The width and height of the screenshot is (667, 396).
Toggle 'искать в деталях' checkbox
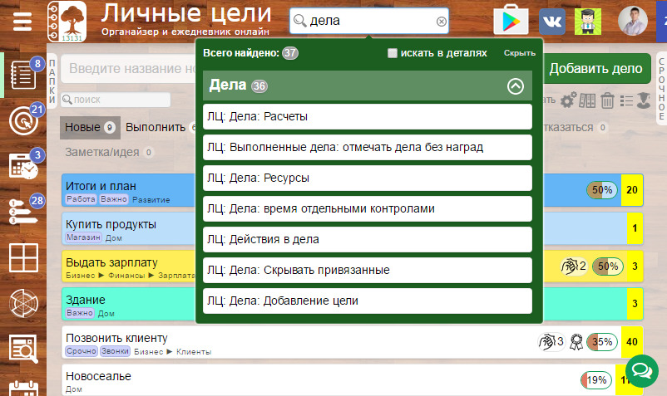click(x=393, y=53)
